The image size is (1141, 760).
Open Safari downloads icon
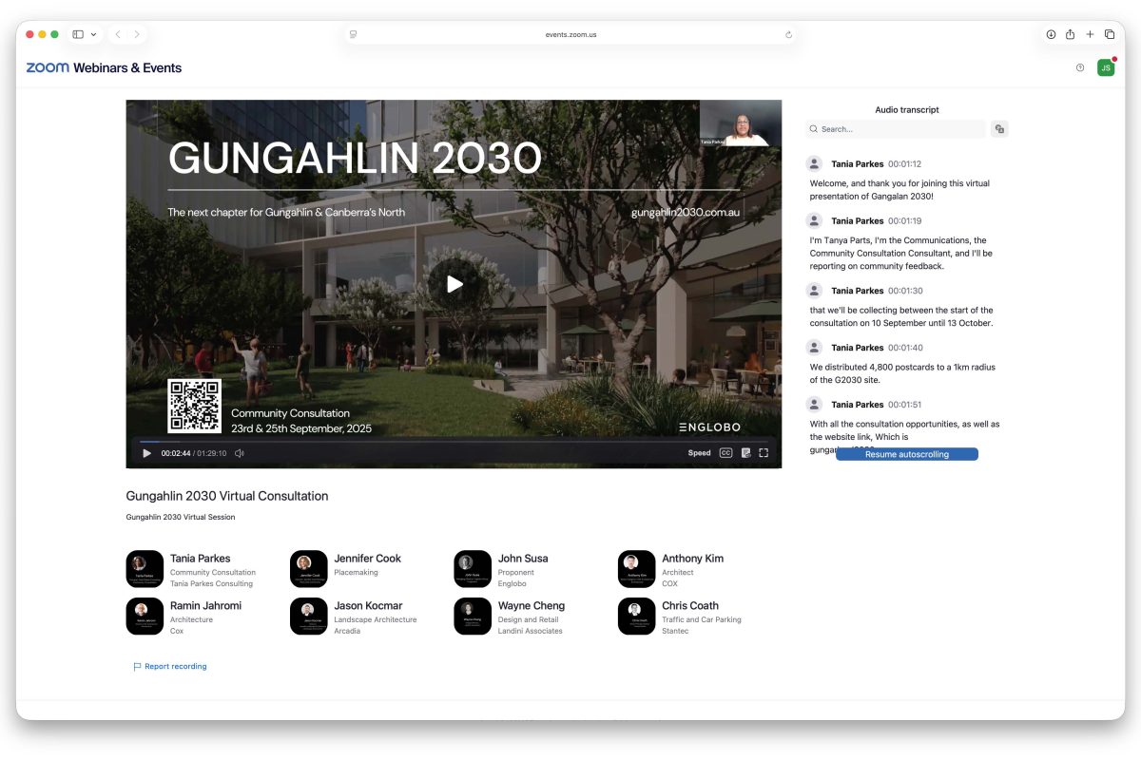(x=1051, y=34)
